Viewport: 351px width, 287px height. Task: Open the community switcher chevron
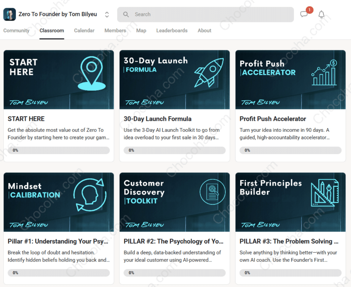pos(107,14)
